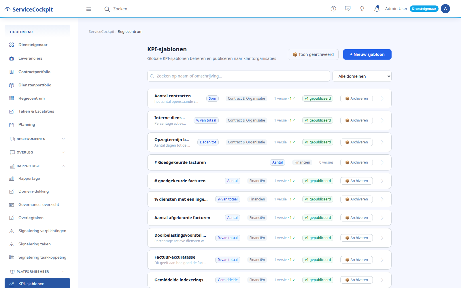Click the Signalering verplichtingen warning icon
This screenshot has width=461, height=288.
click(x=12, y=231)
